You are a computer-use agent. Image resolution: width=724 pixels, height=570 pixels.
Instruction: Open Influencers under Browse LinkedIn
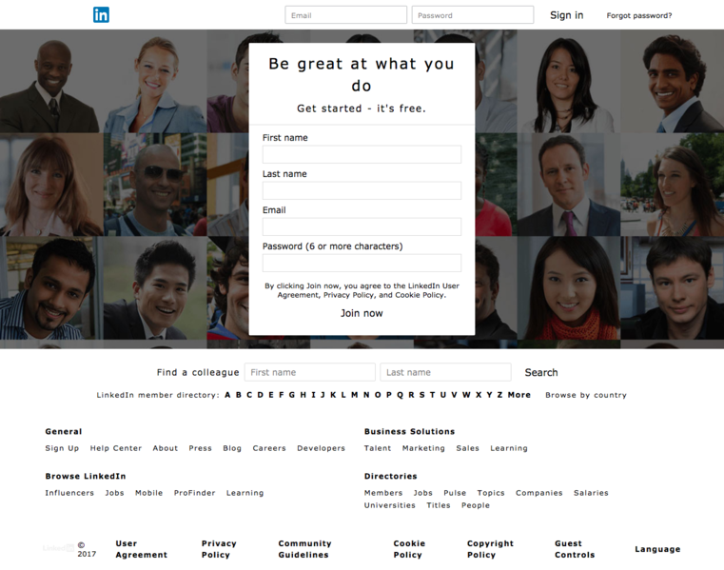pos(69,493)
